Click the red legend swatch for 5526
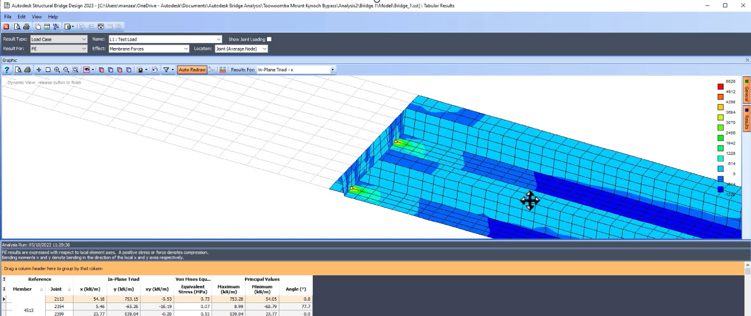Screen dimensions: 751x316 720,86
